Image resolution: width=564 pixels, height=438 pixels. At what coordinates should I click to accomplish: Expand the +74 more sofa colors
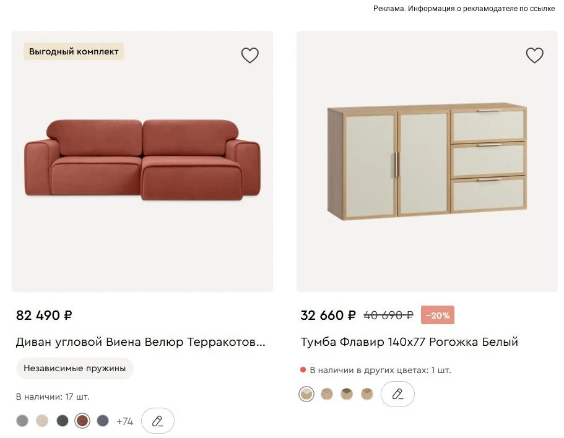click(125, 421)
